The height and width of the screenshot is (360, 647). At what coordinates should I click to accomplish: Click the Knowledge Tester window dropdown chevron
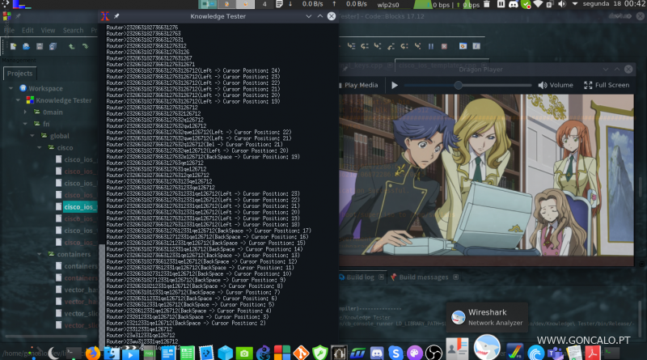click(309, 16)
